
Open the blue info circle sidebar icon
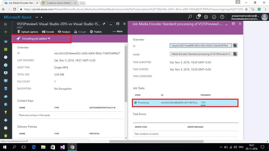[x=6, y=104]
